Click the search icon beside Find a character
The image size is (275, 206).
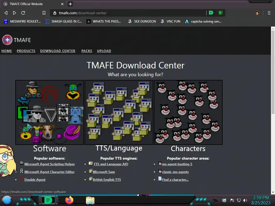click(160, 178)
